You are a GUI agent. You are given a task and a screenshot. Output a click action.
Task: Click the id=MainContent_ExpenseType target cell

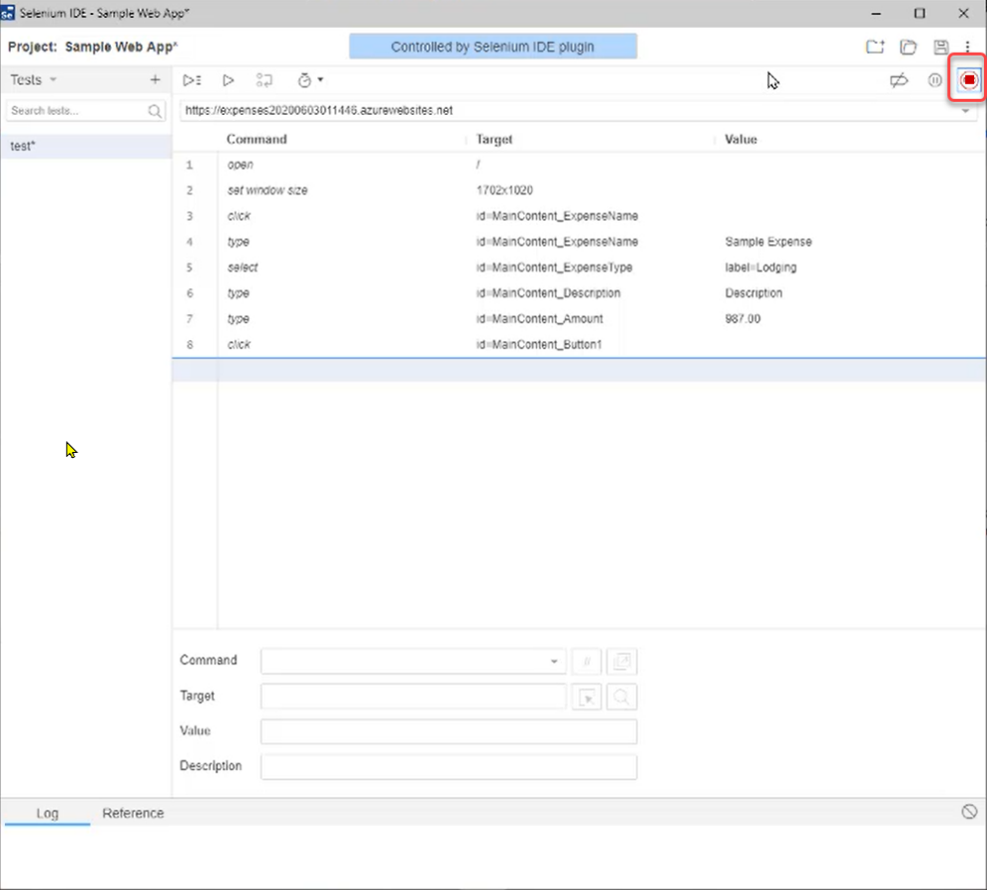pos(554,267)
